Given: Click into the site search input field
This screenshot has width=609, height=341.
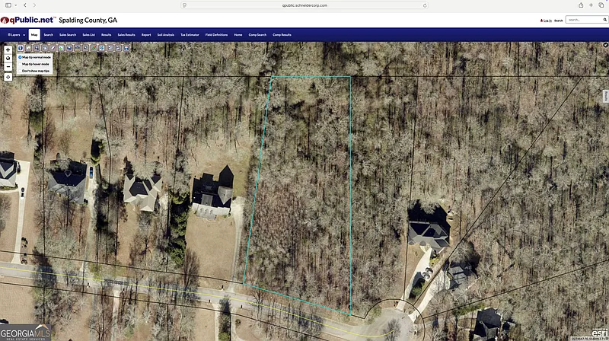Looking at the screenshot, I should pyautogui.click(x=582, y=20).
